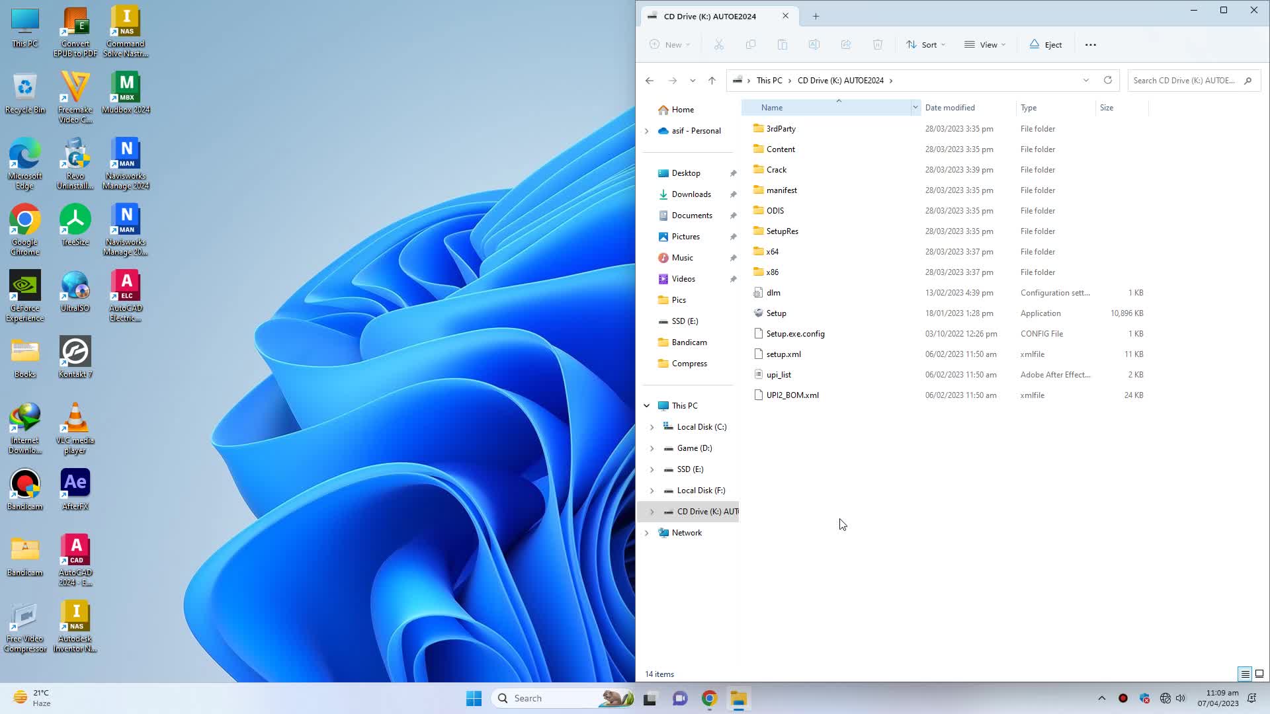Expand Local Disk (F:) in navigation tree
This screenshot has height=714, width=1270.
[x=652, y=491]
